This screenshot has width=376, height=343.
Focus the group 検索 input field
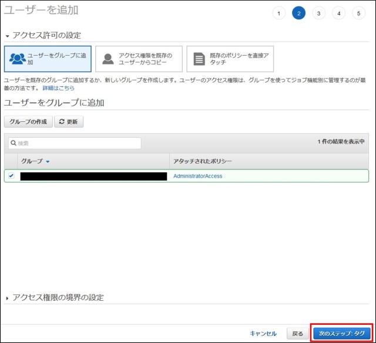pyautogui.click(x=76, y=143)
